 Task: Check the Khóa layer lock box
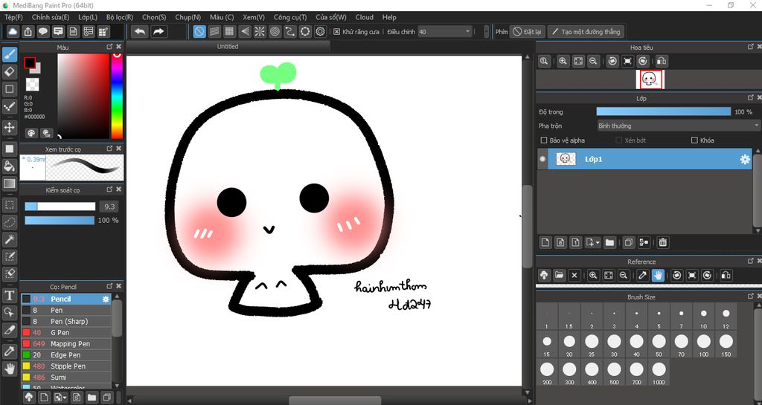(694, 140)
